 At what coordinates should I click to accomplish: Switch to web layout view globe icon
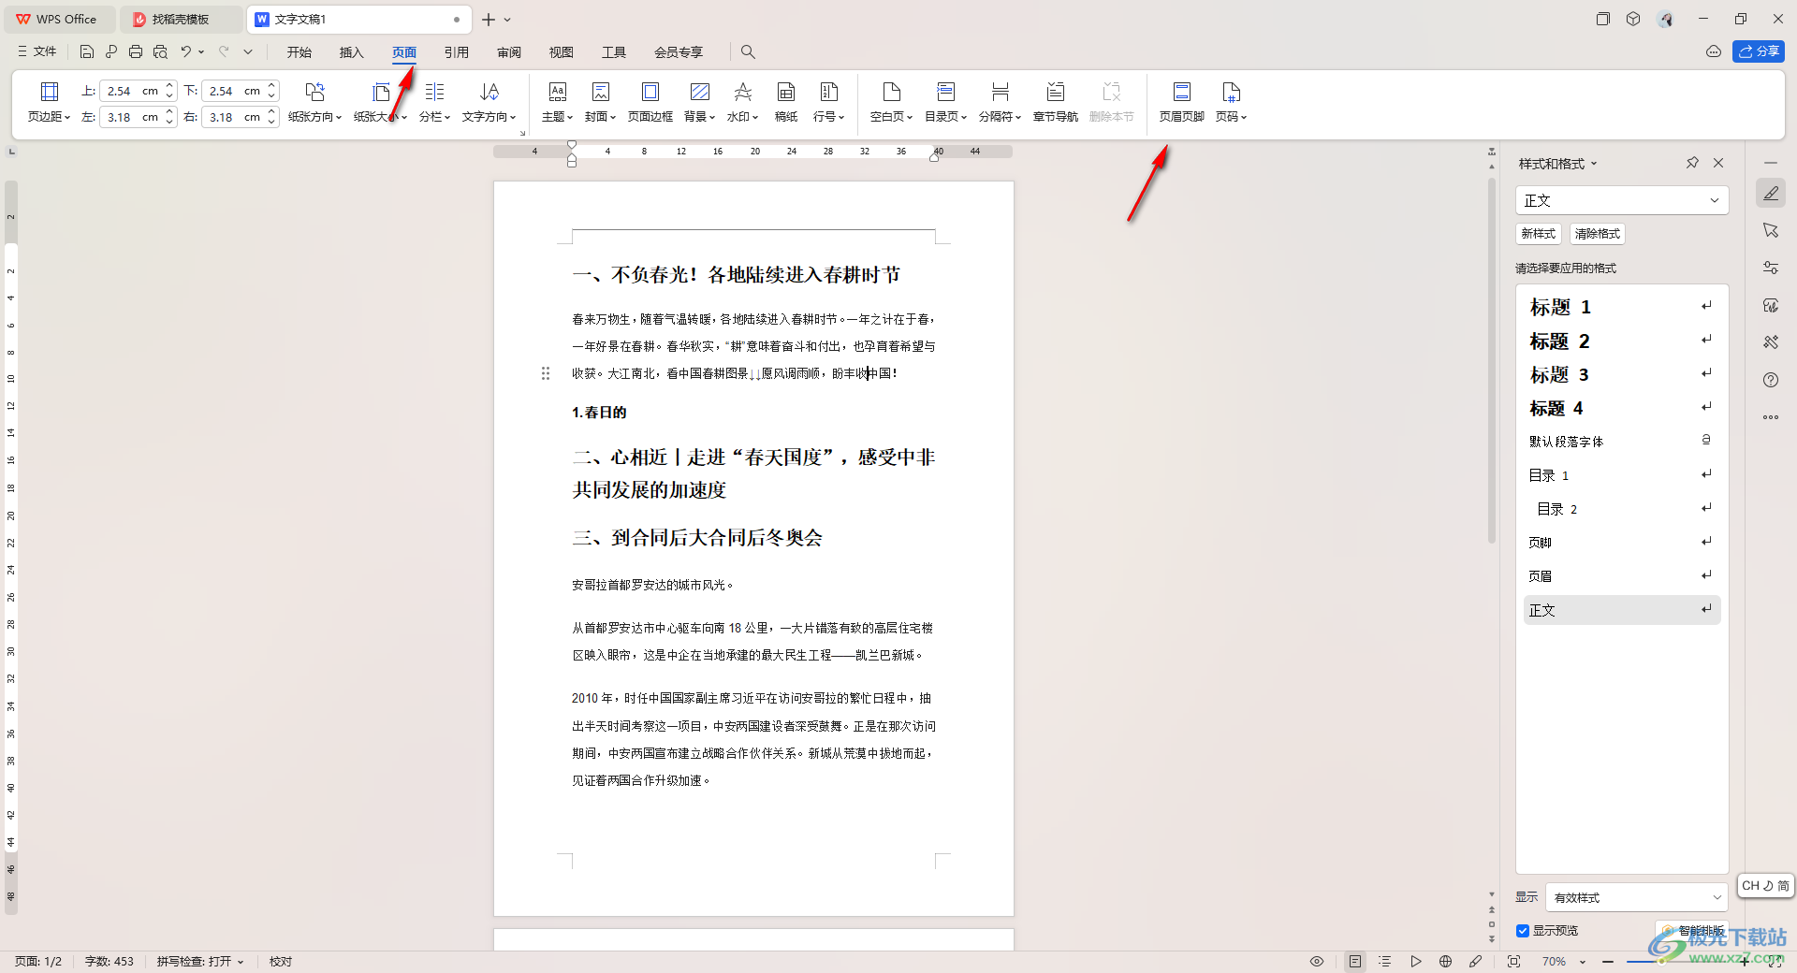[1445, 961]
